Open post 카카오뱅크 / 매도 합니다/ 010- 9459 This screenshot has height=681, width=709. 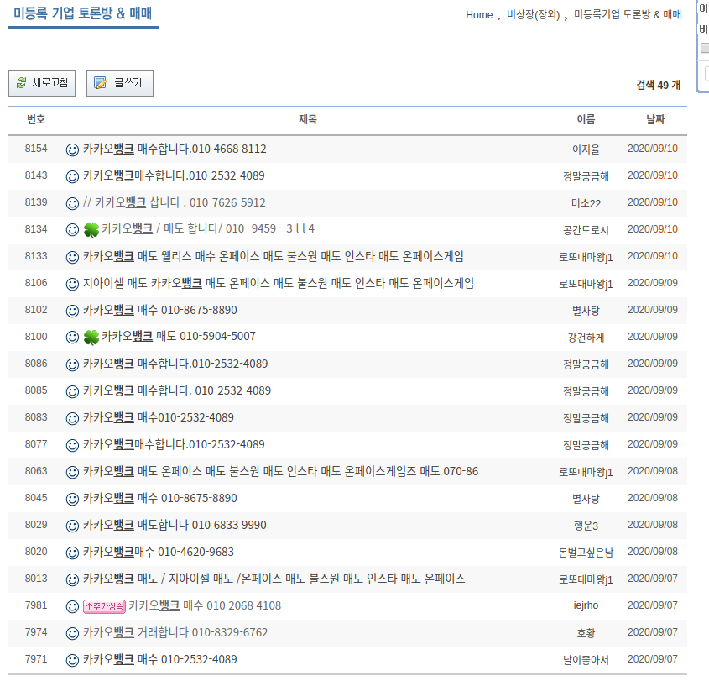point(208,228)
